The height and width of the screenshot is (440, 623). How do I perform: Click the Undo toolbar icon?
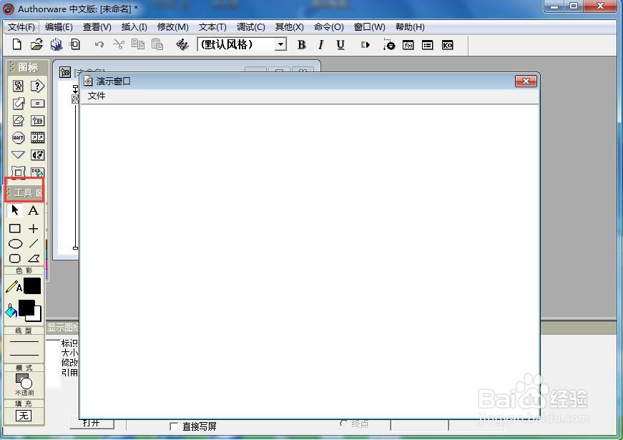(x=99, y=44)
